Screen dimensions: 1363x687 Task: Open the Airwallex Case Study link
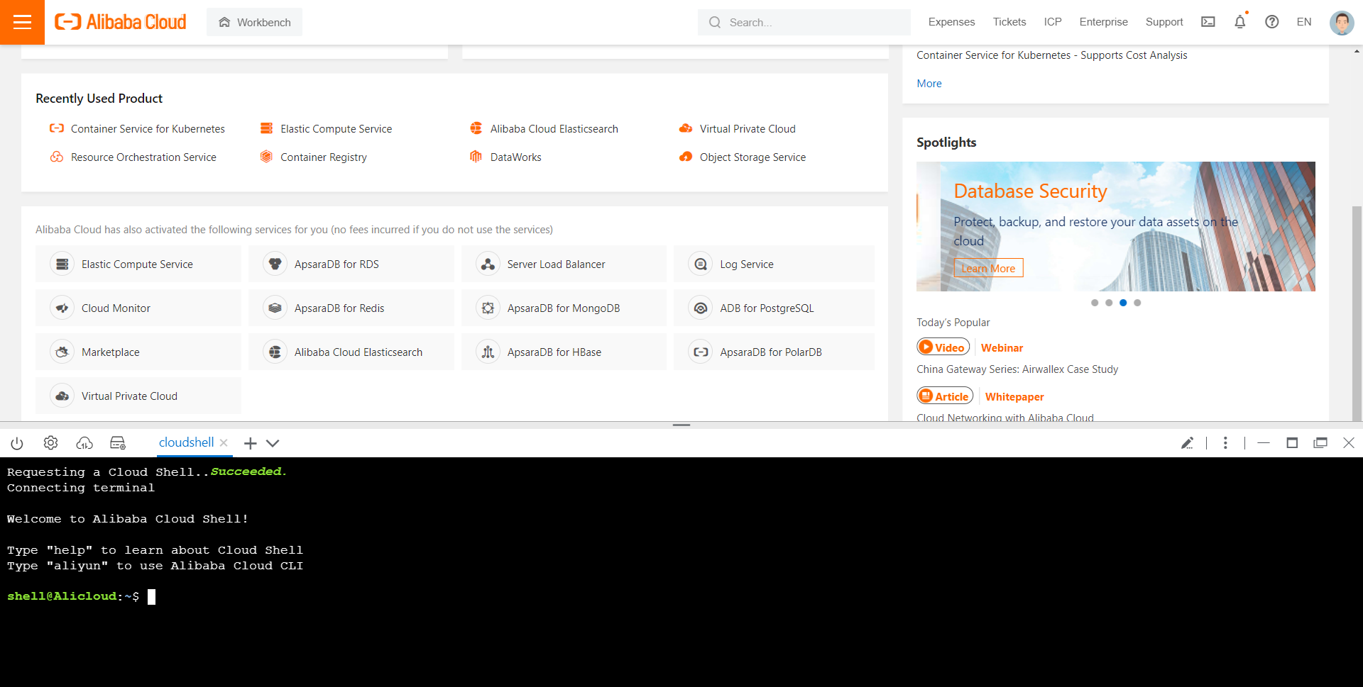1017,369
